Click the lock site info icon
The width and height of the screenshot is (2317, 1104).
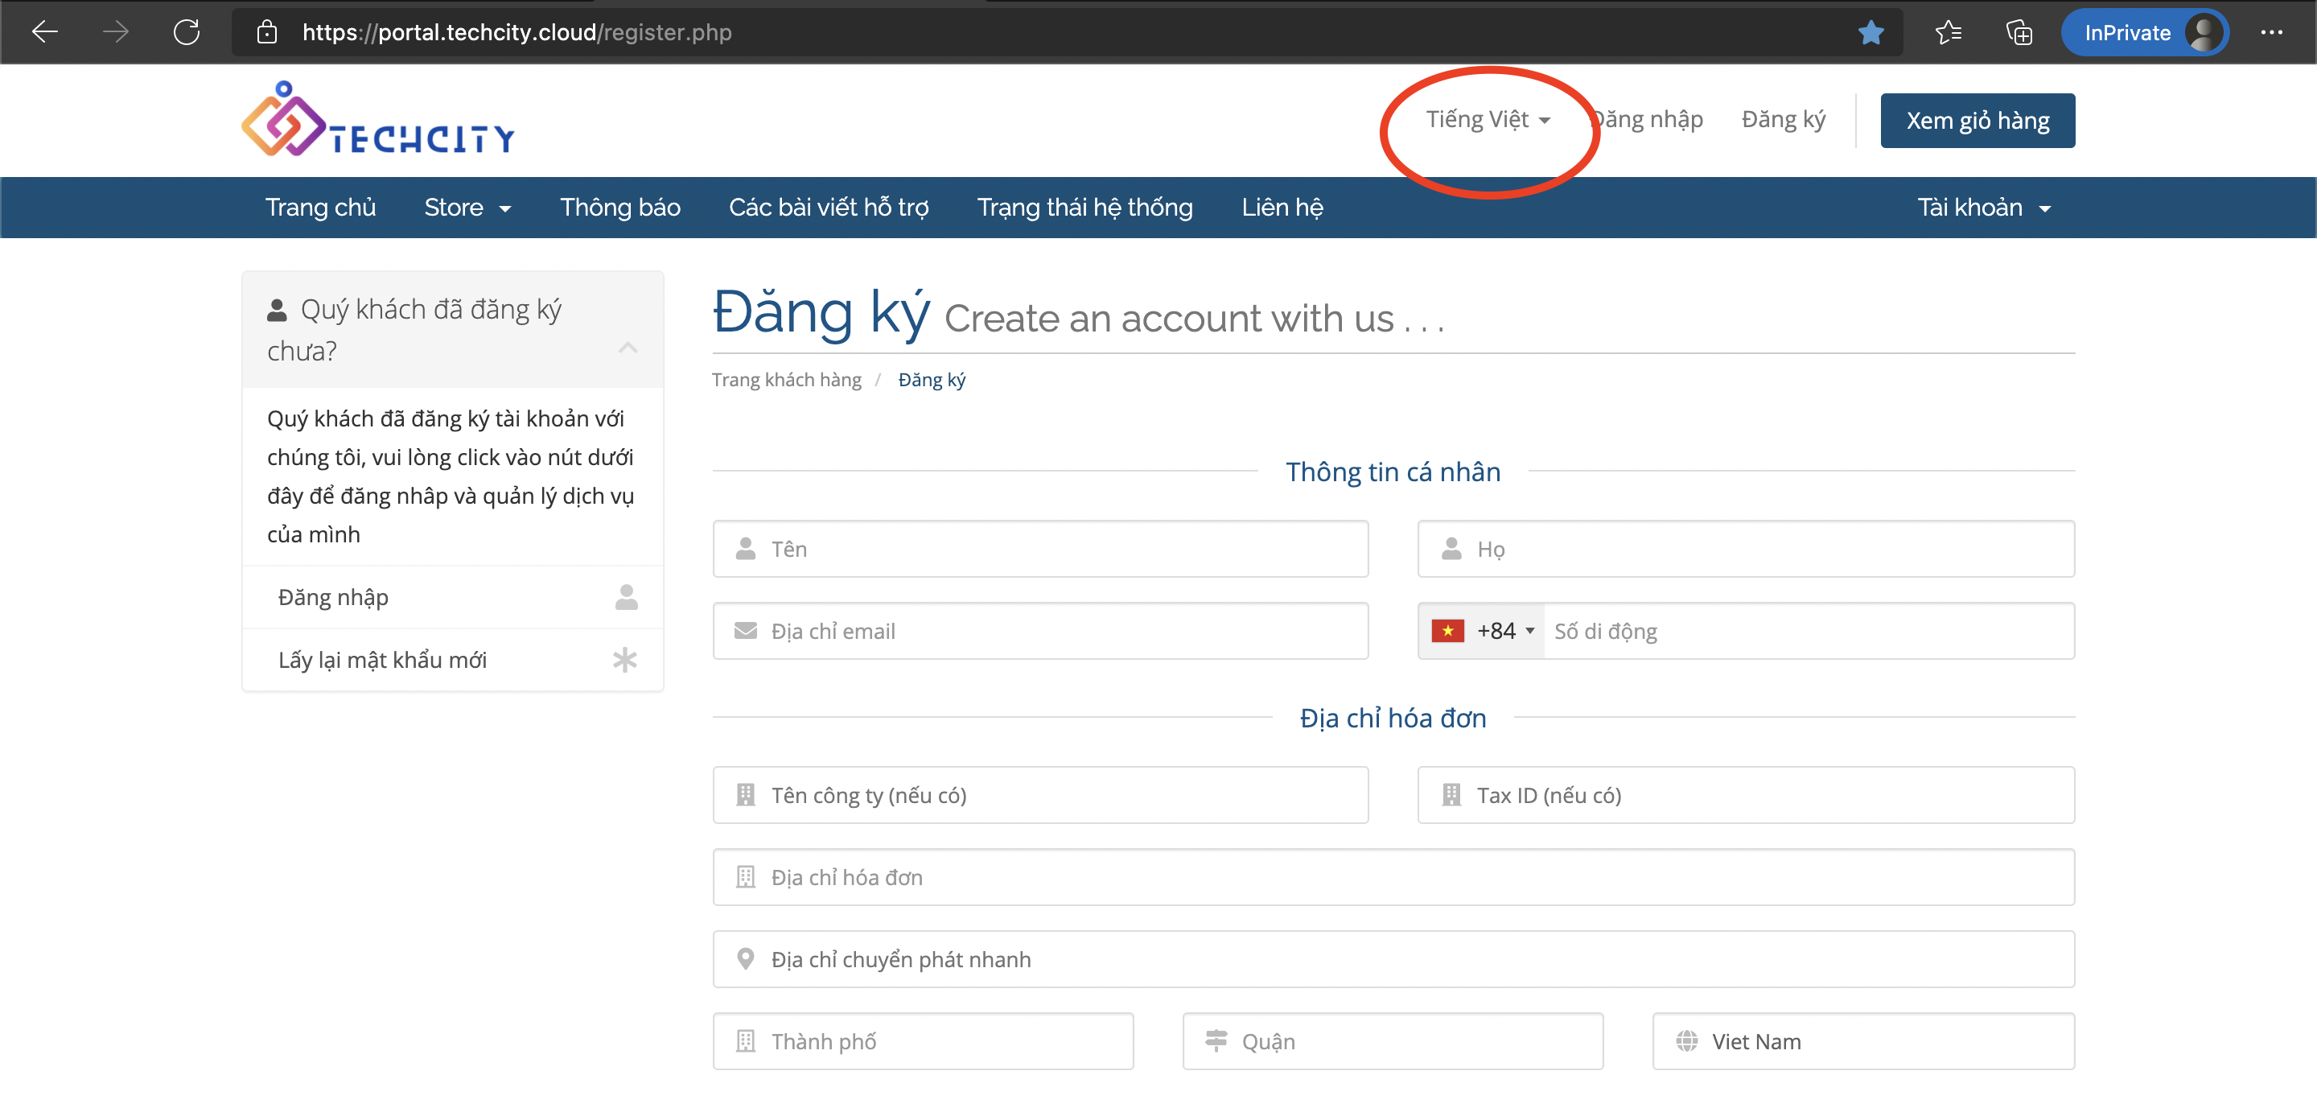point(266,32)
